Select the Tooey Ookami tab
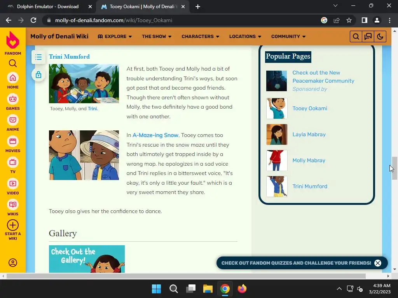The width and height of the screenshot is (398, 298). click(142, 7)
